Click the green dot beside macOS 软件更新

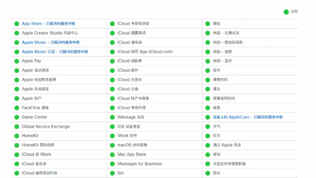pyautogui.click(x=112, y=145)
